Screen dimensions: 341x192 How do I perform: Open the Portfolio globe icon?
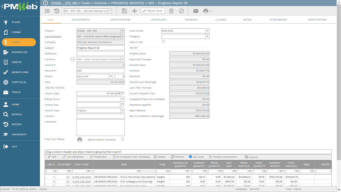6,82
